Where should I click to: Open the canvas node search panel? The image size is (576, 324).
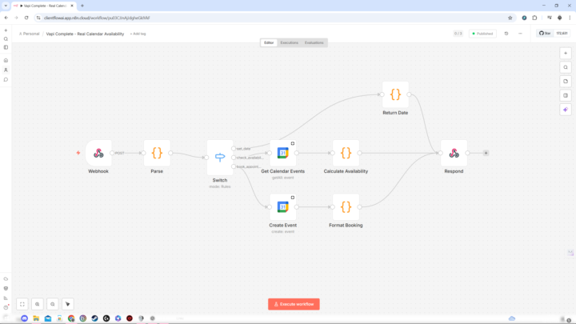point(566,67)
